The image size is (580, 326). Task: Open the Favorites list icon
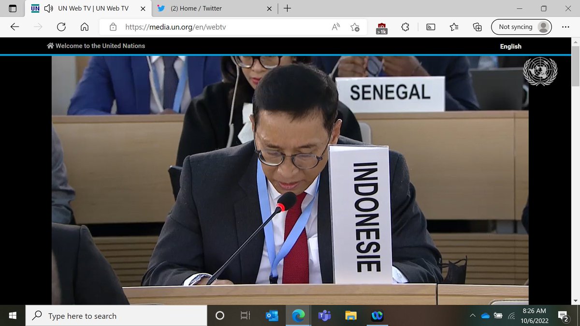click(x=453, y=27)
